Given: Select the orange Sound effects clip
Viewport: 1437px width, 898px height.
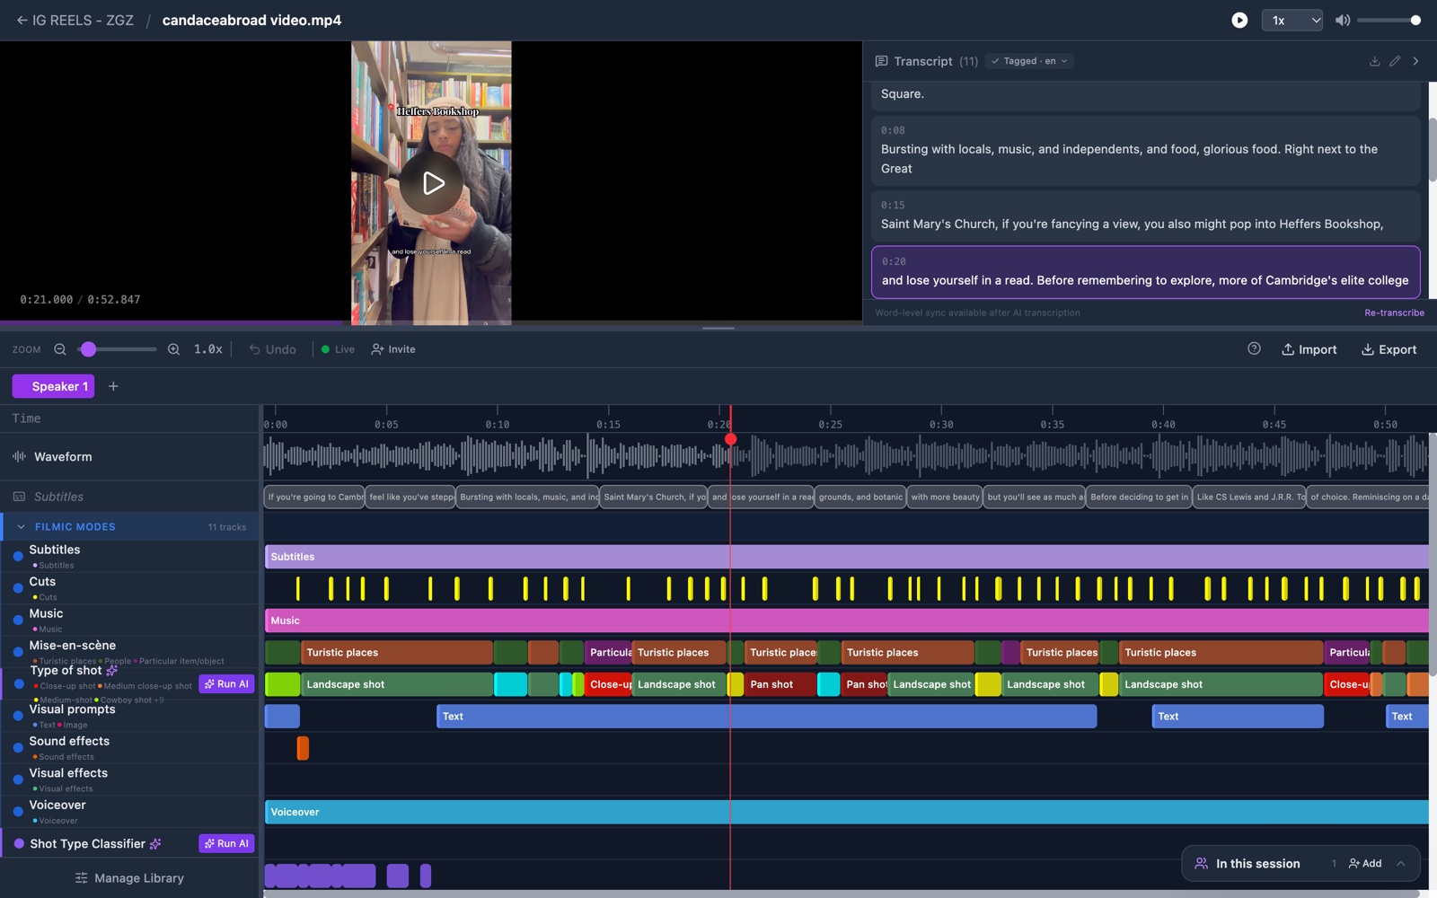Looking at the screenshot, I should point(303,748).
